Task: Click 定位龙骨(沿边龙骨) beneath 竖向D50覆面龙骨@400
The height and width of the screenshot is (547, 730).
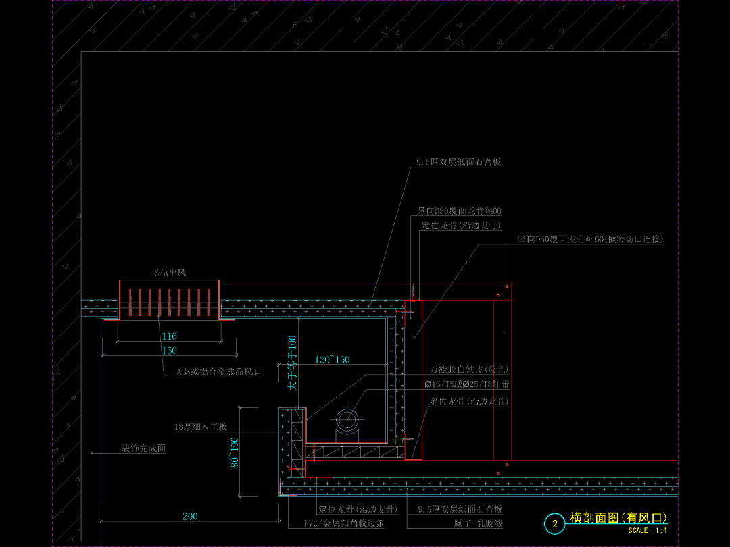Action: pyautogui.click(x=462, y=226)
